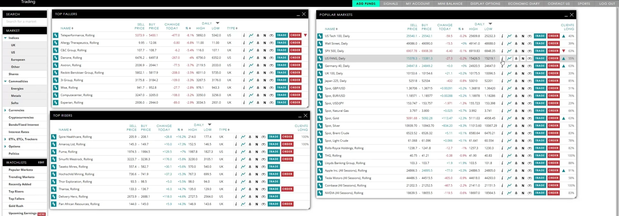The height and width of the screenshot is (216, 619).
Task: Select Cryptocurrencies in Market tree
Action: (21, 118)
